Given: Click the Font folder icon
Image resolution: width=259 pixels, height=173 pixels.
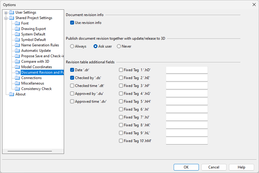Looking at the screenshot, I should click(17, 23).
